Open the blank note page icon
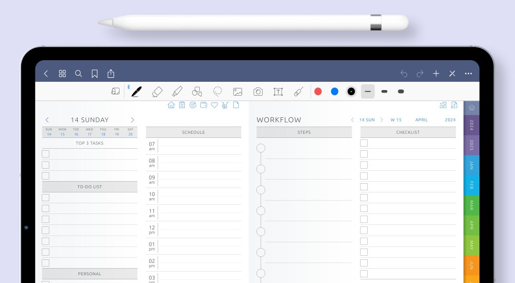The width and height of the screenshot is (515, 283). click(x=236, y=105)
